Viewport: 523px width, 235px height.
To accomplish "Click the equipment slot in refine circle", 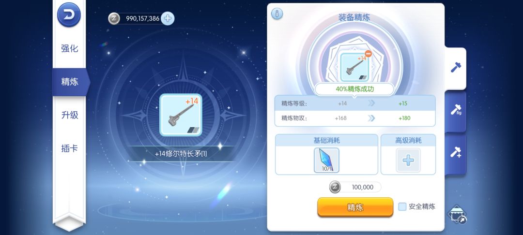I will click(354, 68).
